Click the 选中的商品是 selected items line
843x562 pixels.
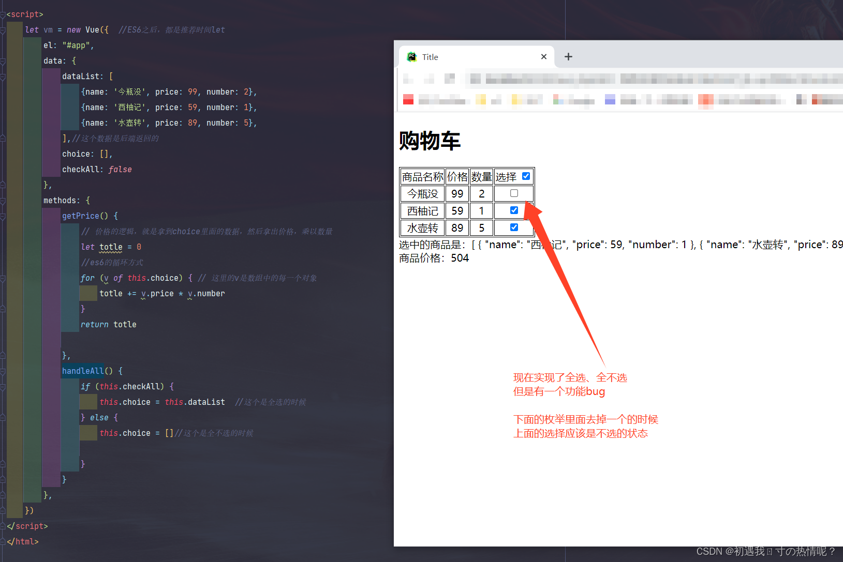(x=620, y=245)
